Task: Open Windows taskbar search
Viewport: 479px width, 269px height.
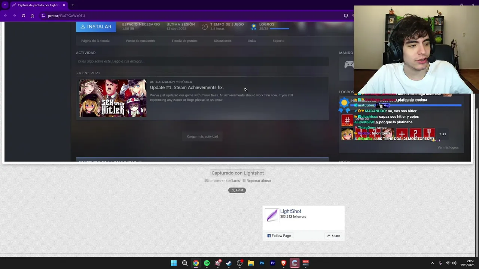Action: coord(185,263)
